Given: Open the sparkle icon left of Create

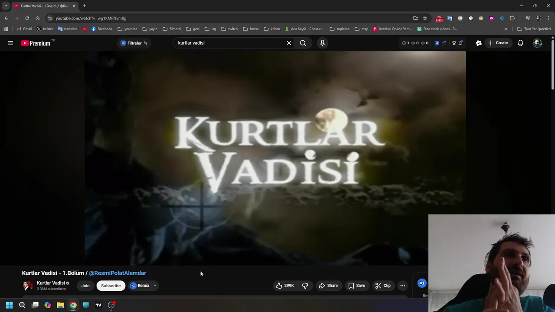Looking at the screenshot, I should click(x=479, y=43).
